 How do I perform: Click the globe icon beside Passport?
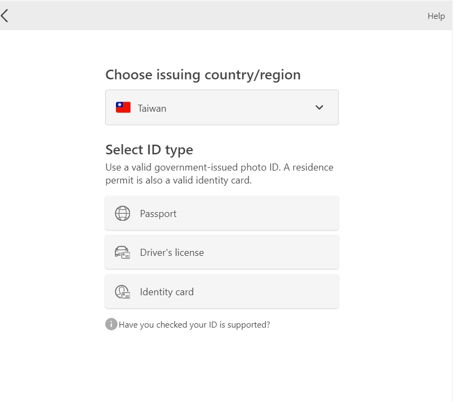click(122, 213)
